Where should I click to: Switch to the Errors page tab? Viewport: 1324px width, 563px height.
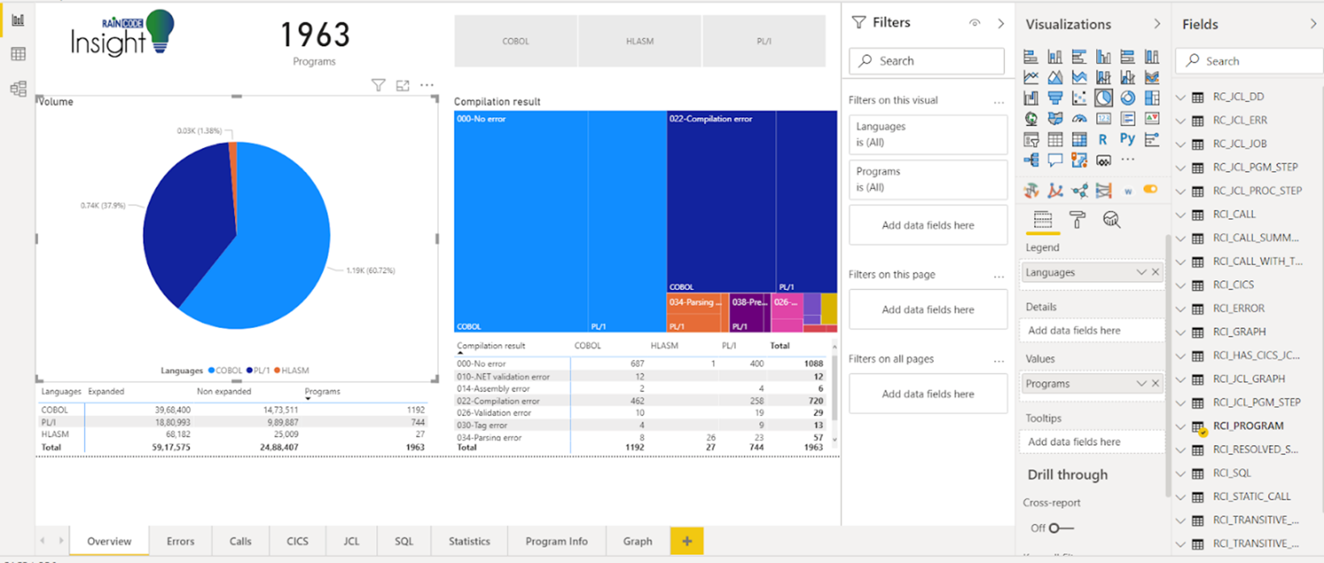pyautogui.click(x=180, y=541)
